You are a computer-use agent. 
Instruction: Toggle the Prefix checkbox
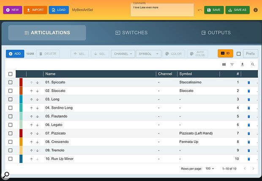pos(239,54)
